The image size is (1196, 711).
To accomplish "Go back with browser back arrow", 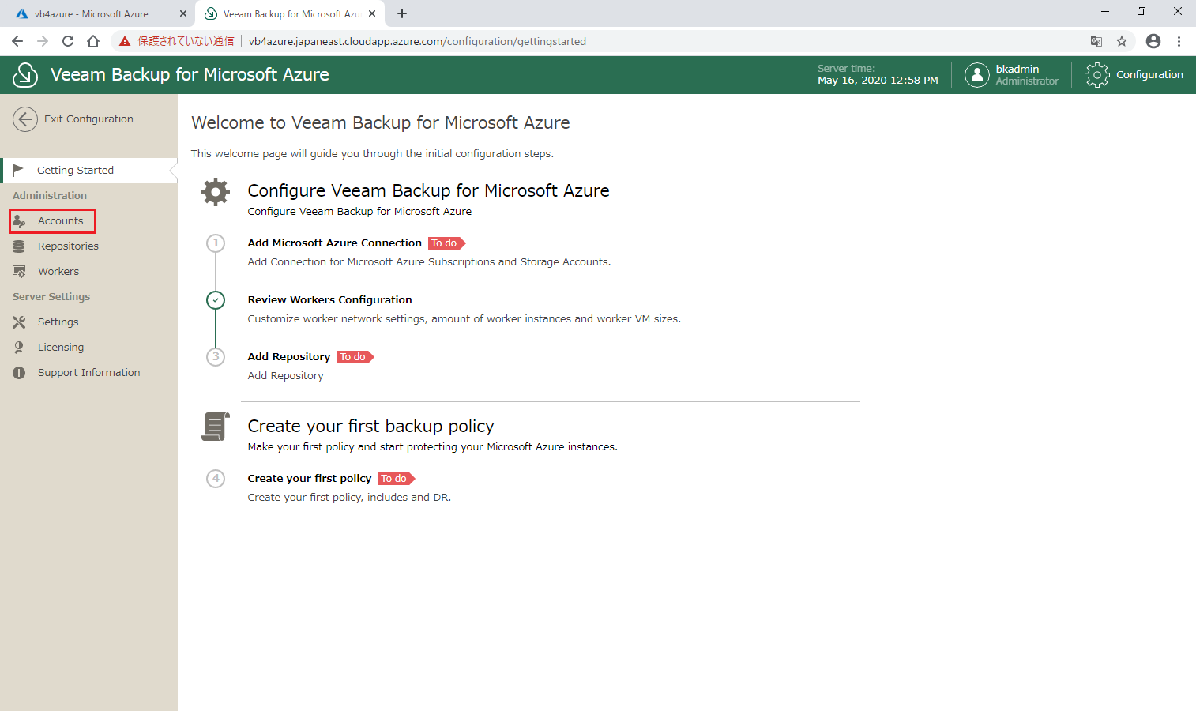I will pyautogui.click(x=17, y=41).
